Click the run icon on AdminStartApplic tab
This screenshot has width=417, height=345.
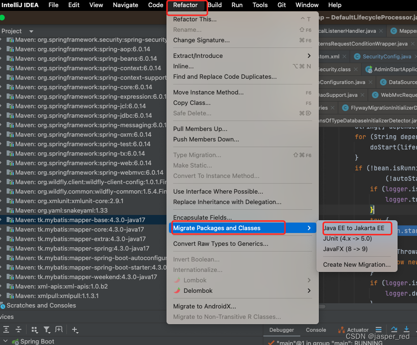369,69
